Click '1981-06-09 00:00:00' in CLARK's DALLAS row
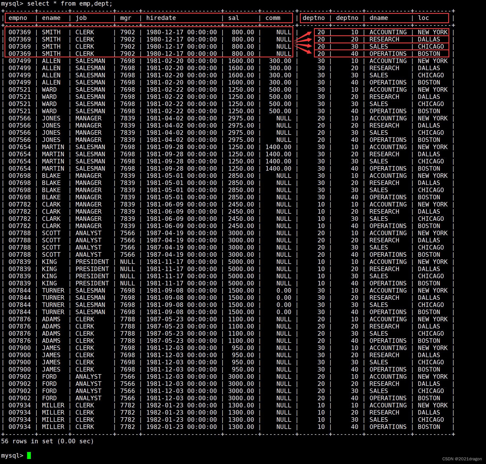This screenshot has width=486, height=464. [182, 212]
